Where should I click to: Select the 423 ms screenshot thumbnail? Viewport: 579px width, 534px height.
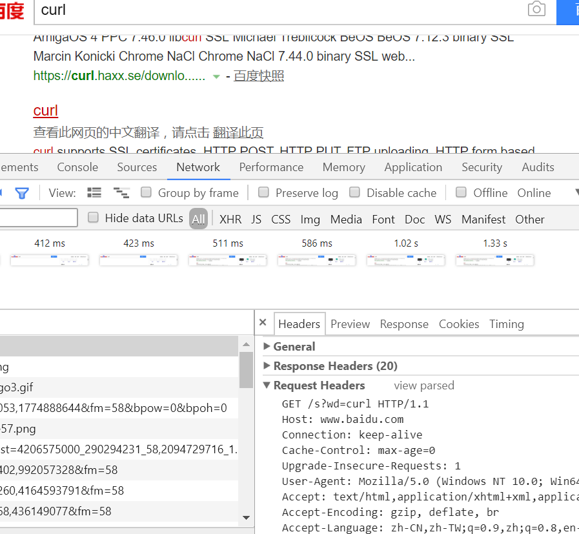pos(139,260)
